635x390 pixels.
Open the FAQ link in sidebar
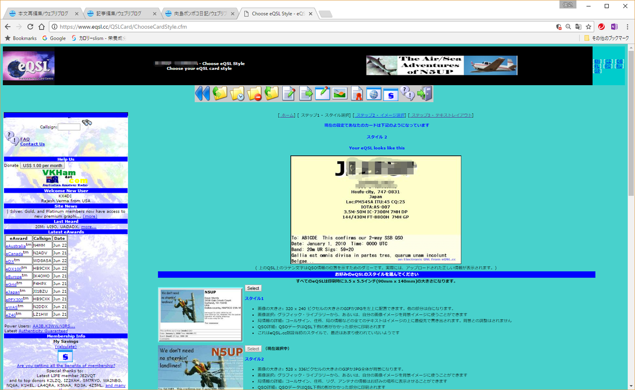(x=25, y=139)
